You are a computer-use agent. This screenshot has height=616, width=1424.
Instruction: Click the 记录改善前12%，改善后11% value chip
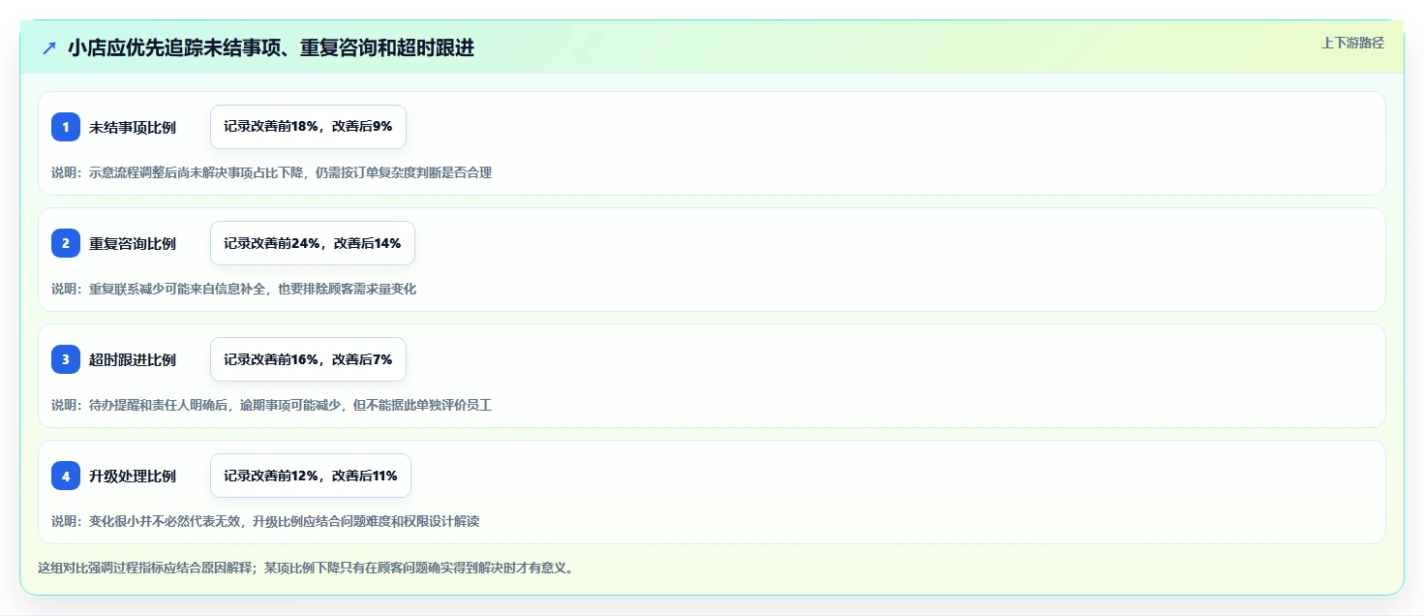311,476
